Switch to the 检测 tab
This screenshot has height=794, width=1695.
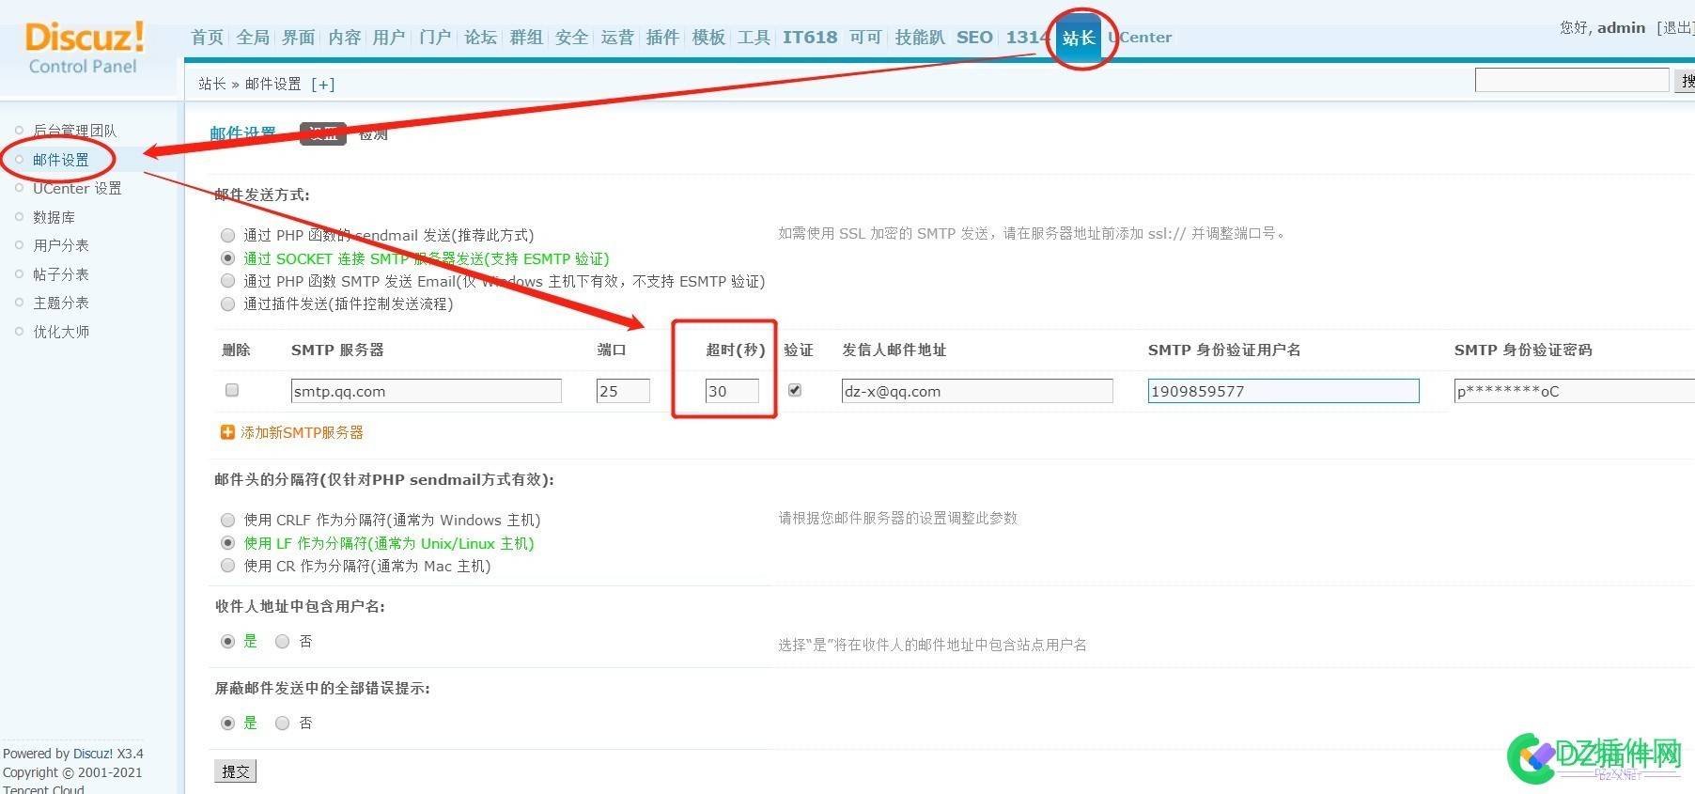pyautogui.click(x=373, y=134)
